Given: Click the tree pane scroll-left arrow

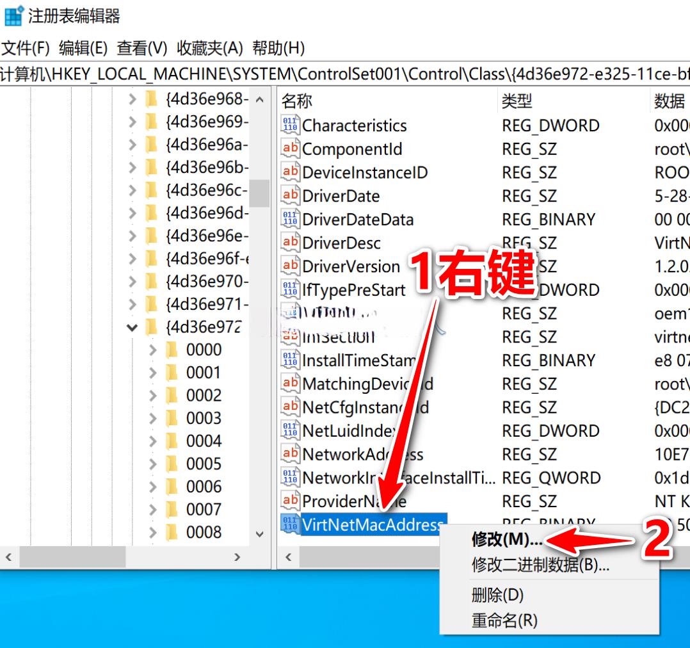Looking at the screenshot, I should pos(8,557).
